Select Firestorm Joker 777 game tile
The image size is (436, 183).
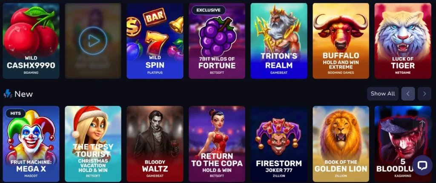click(279, 144)
